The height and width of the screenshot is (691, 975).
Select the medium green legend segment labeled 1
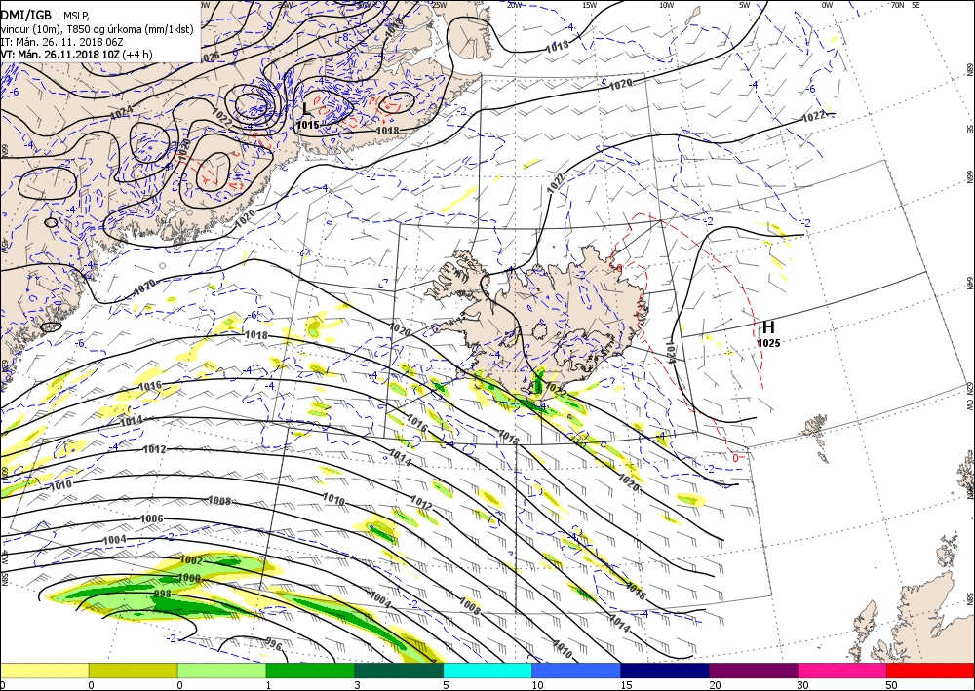coord(310,671)
